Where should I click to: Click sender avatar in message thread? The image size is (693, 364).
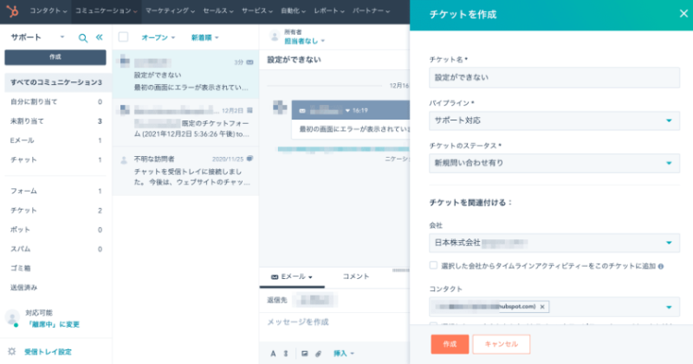click(x=280, y=107)
